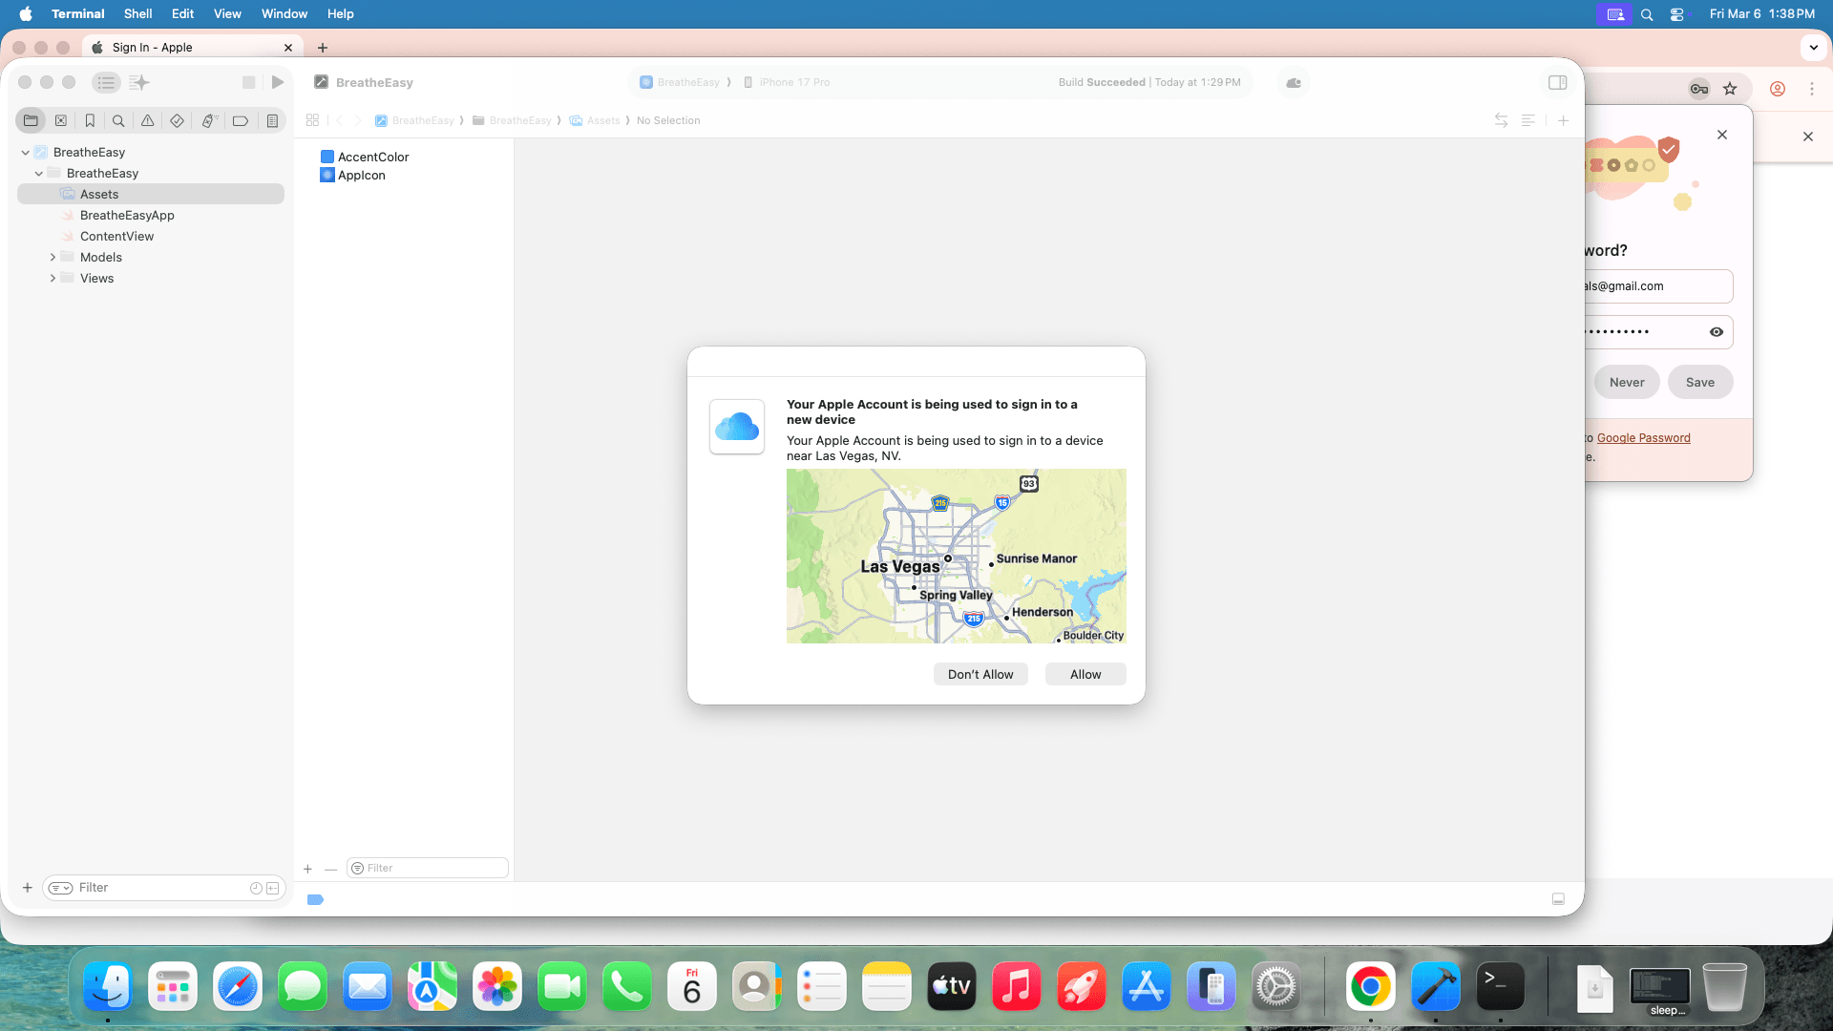
Task: Click Allow on the Apple Account sign-in dialog
Action: [1085, 674]
